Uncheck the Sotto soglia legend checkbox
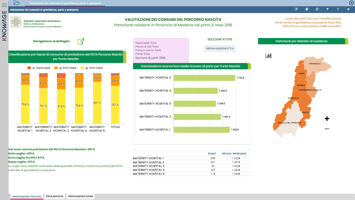This screenshot has width=355, height=200. (87, 68)
